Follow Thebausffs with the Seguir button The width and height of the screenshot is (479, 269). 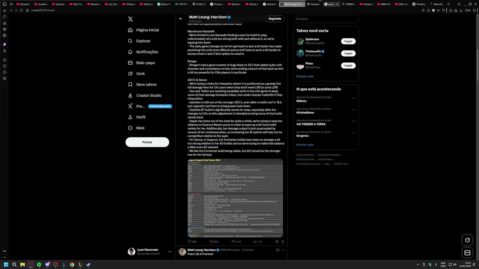point(348,53)
